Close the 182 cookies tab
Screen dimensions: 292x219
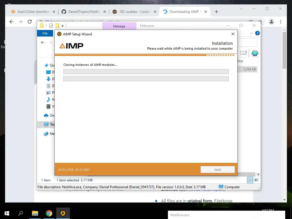tap(155, 12)
